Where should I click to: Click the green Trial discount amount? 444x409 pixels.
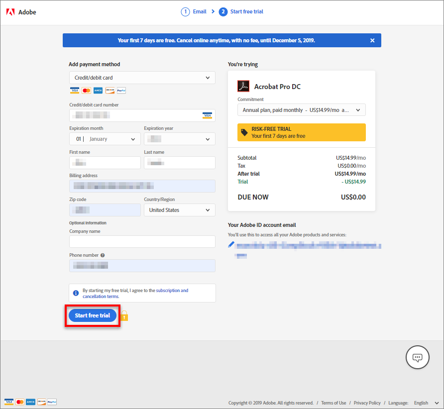pos(354,182)
